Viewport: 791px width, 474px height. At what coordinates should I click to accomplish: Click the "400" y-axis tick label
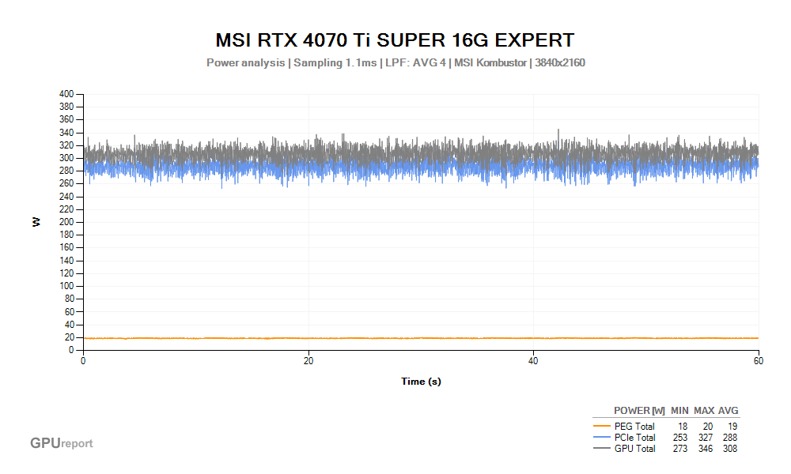(66, 94)
